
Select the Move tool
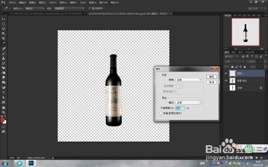4,19
